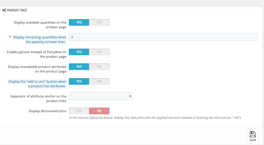
Task: Disable JqZoom by selecting NO
Action: 99,52
